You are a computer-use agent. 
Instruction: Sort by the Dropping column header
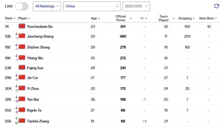pos(186,18)
